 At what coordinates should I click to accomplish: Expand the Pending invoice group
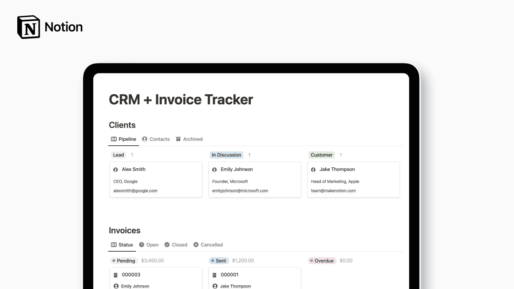[x=124, y=261]
